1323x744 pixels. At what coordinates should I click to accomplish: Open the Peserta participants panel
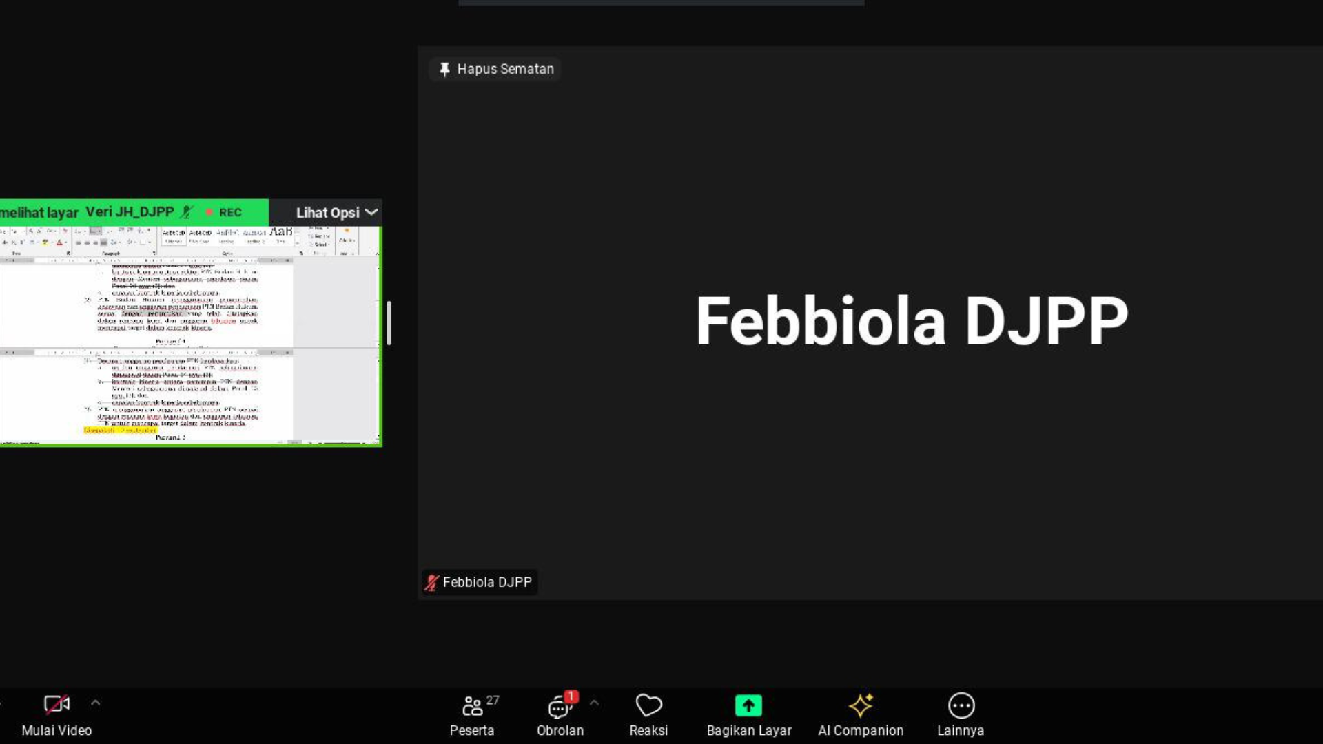tap(473, 716)
